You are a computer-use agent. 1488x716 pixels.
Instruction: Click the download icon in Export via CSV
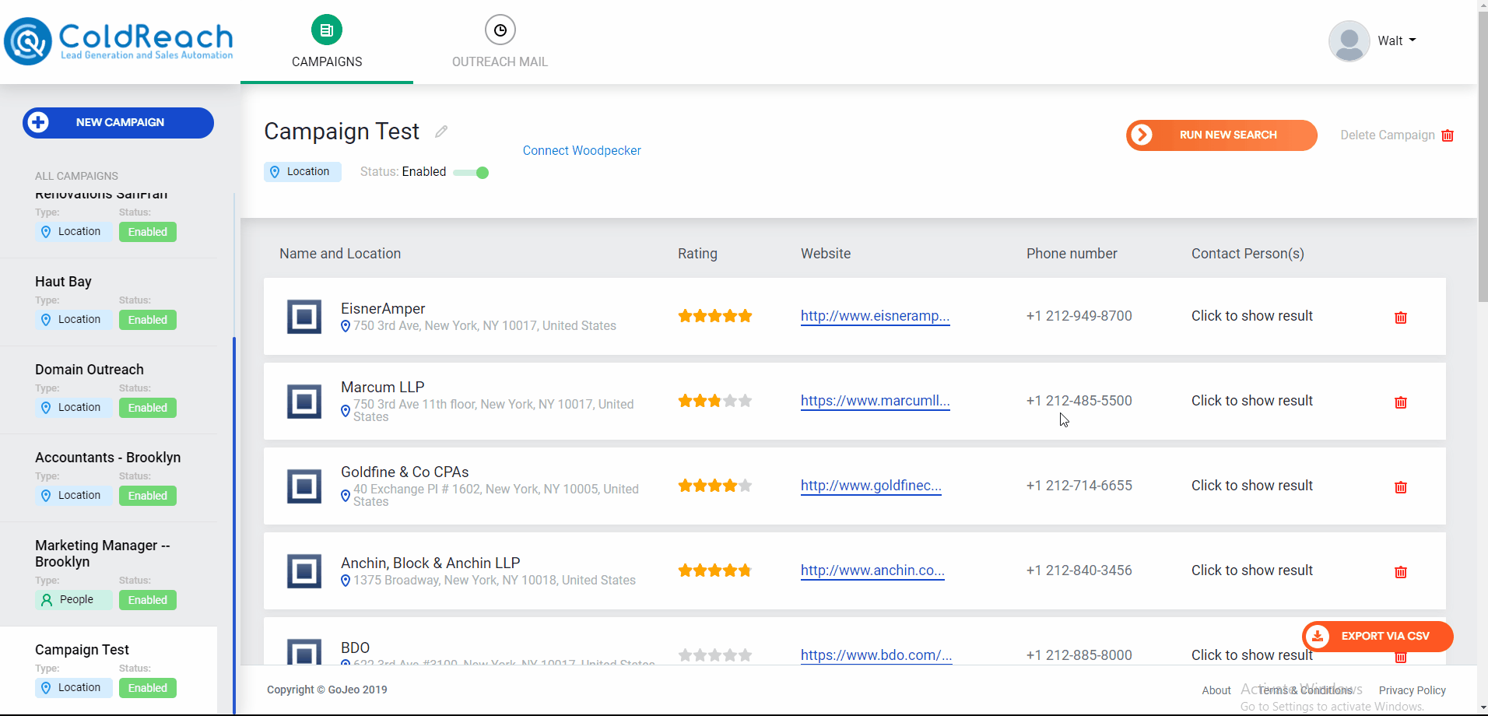1318,636
